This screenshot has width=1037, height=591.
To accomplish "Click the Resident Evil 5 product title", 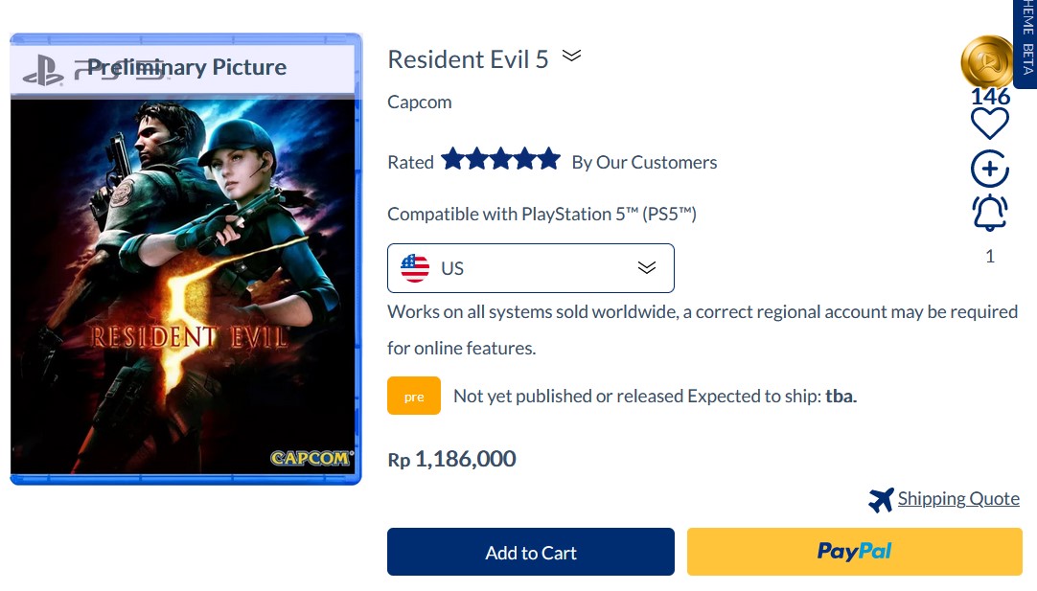I will coord(469,59).
